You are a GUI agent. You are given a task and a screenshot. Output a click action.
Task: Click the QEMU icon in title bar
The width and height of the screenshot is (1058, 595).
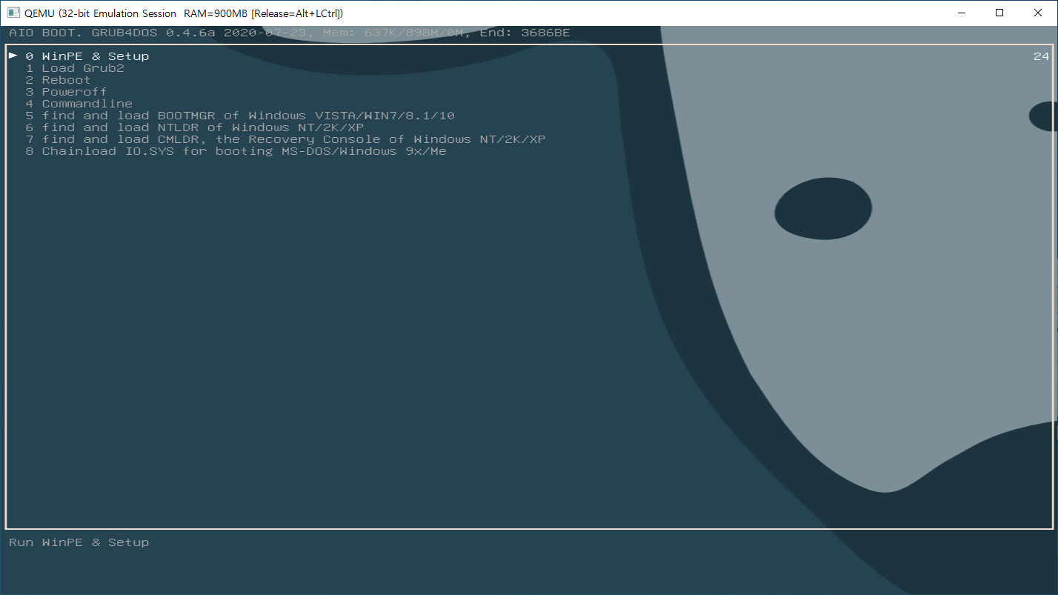click(13, 13)
